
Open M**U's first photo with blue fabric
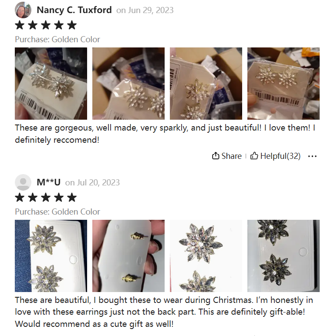[51, 256]
